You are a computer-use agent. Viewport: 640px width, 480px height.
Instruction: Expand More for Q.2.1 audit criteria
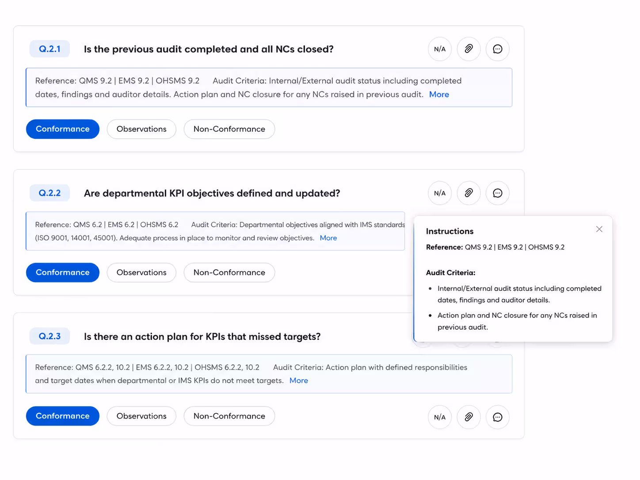tap(439, 94)
